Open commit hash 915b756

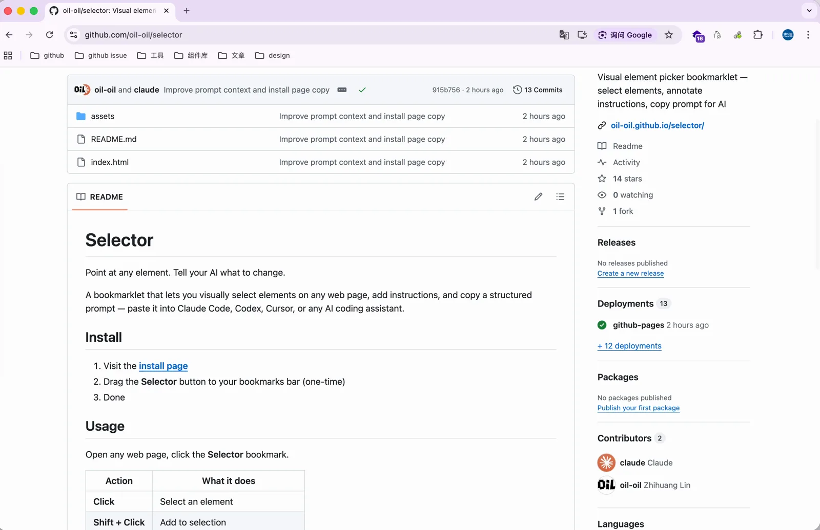coord(446,90)
